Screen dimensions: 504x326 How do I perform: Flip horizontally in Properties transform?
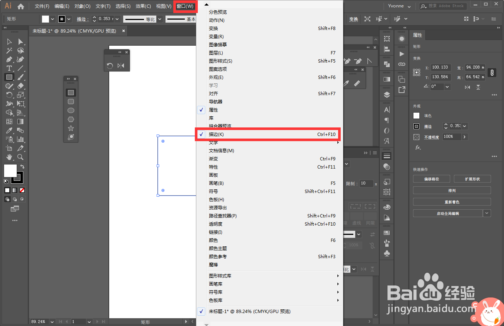(x=467, y=87)
